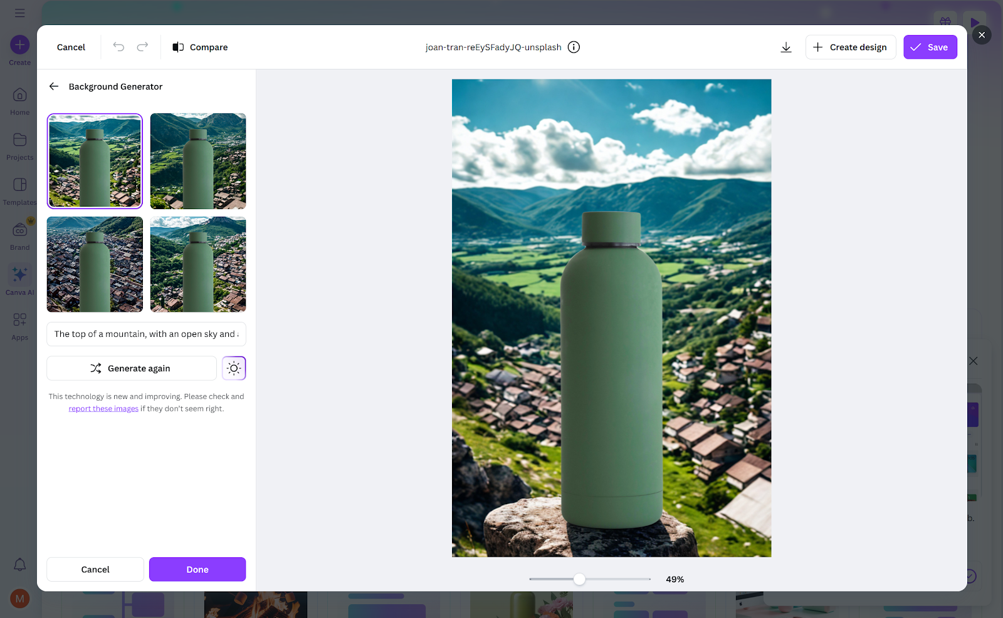The image size is (1003, 618).
Task: Open notifications bell icon
Action: [20, 564]
